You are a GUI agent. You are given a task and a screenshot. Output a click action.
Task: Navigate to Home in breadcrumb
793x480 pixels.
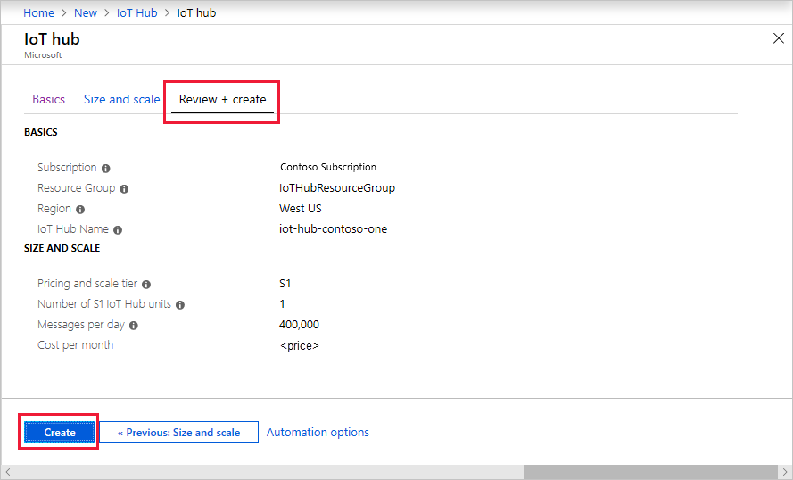coord(38,13)
